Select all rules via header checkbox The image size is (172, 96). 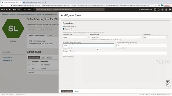(29, 61)
